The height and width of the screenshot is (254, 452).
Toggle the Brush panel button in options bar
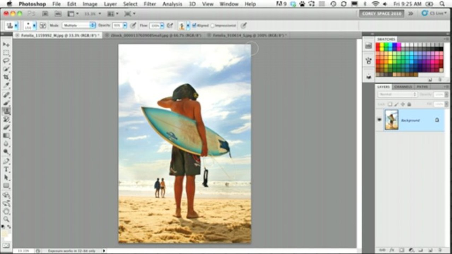point(43,25)
